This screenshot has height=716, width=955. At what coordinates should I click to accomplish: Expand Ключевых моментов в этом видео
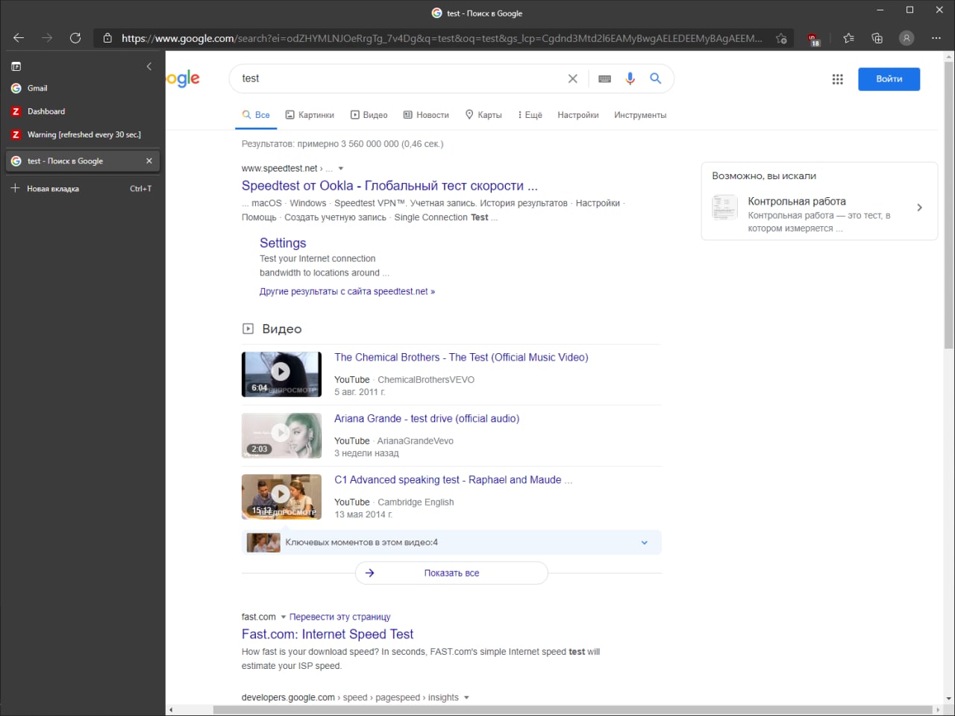pos(451,543)
